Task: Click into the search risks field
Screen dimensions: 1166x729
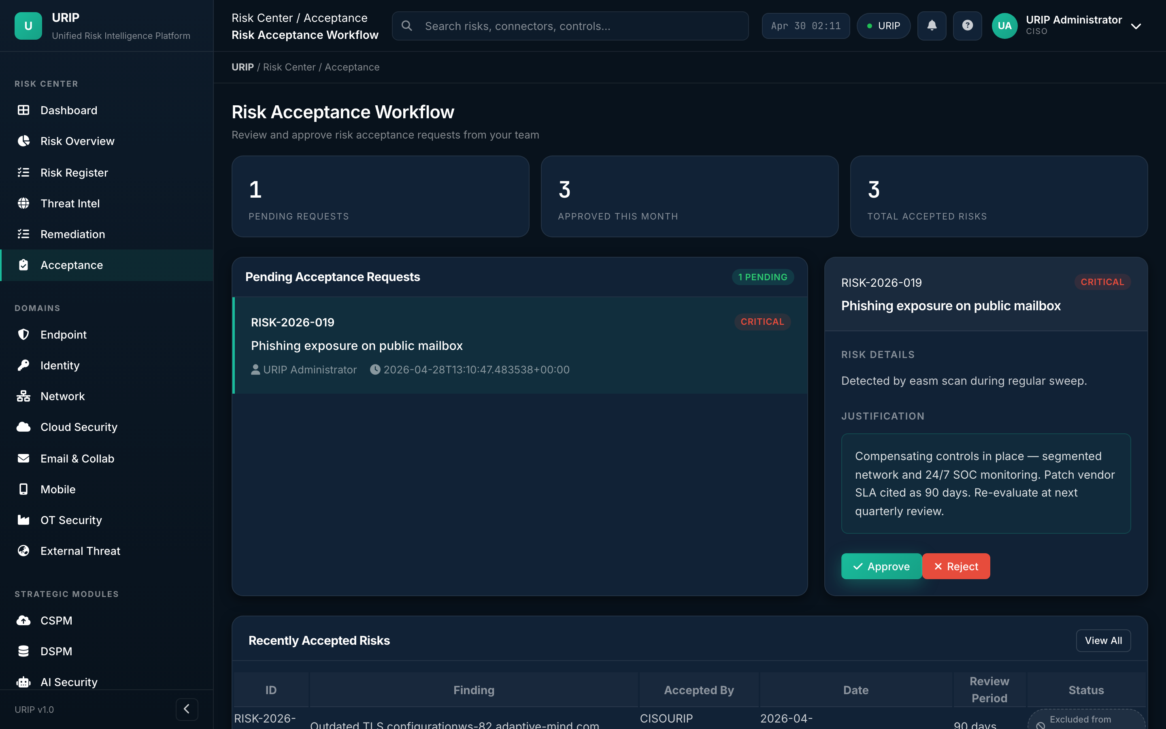Action: click(x=570, y=26)
